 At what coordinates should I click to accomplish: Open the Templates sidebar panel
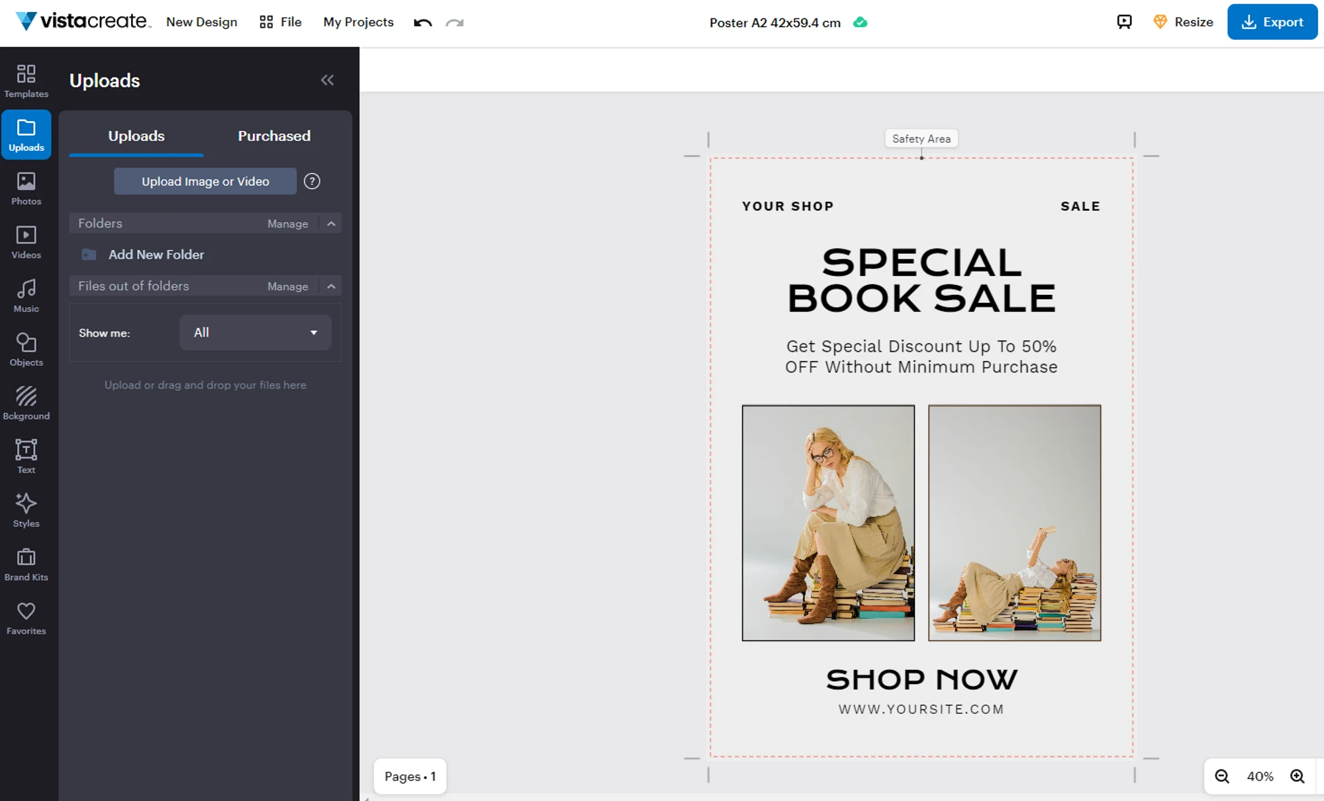tap(26, 81)
